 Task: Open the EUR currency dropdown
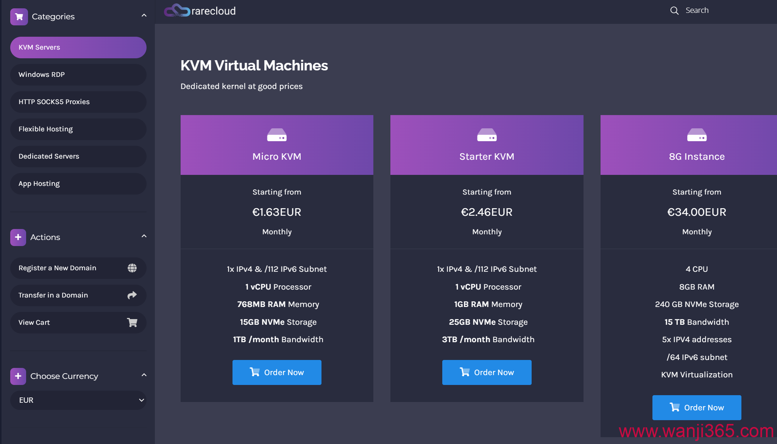pyautogui.click(x=78, y=400)
